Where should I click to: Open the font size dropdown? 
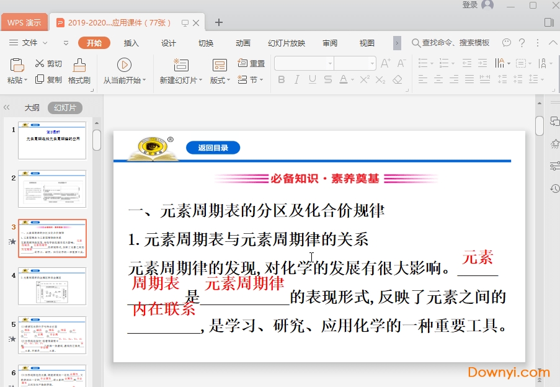tap(373, 63)
